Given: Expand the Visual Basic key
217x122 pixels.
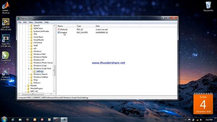Looking at the screenshot, I should tap(28, 37).
